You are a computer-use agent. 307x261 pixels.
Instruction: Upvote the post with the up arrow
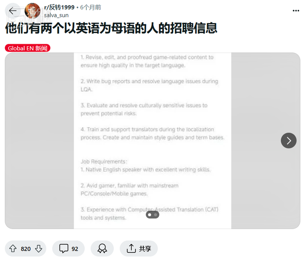(x=13, y=248)
